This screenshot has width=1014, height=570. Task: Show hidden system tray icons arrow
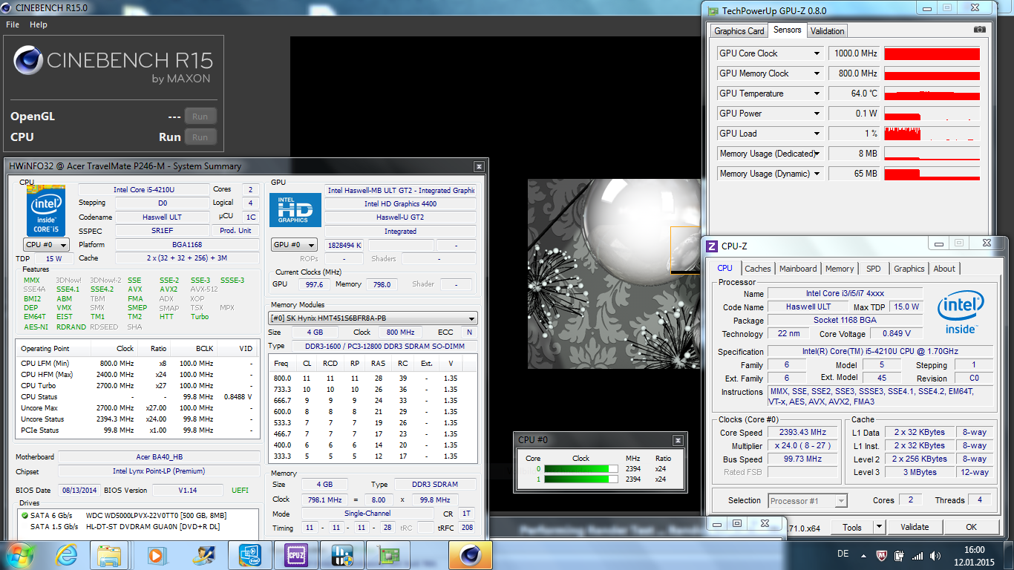pos(865,555)
